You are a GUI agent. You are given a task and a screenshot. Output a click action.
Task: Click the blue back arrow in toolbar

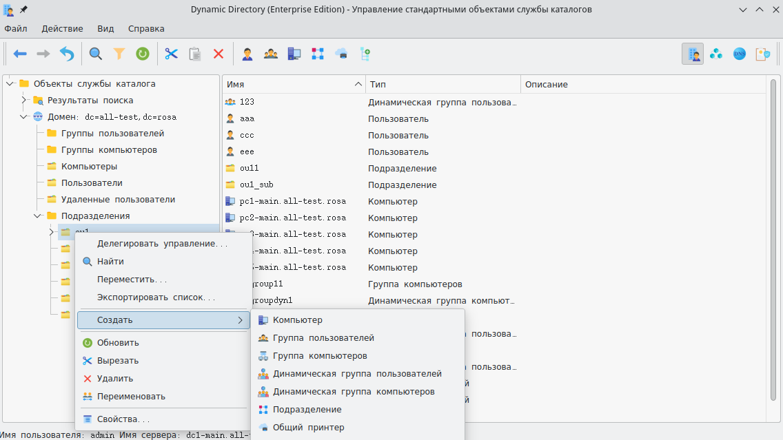point(20,54)
